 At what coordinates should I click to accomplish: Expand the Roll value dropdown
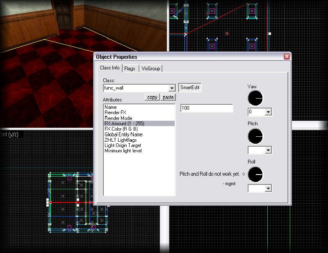click(268, 189)
